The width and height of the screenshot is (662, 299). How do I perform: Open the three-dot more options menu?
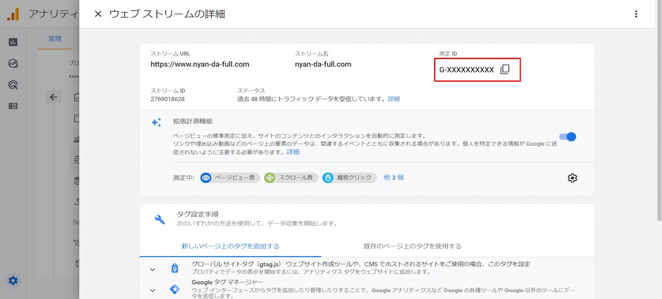tap(636, 14)
